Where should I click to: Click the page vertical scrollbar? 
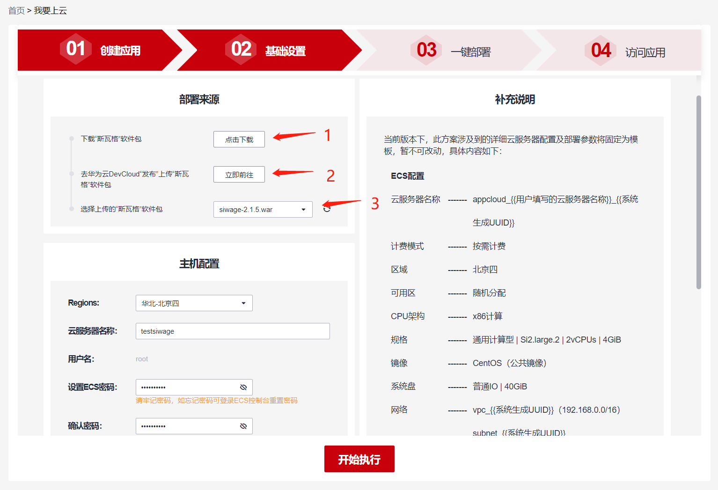699,192
